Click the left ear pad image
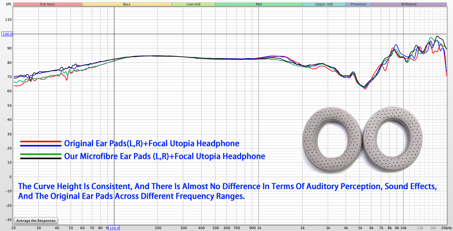Viewport: 453px width, 231px height. tap(332, 140)
